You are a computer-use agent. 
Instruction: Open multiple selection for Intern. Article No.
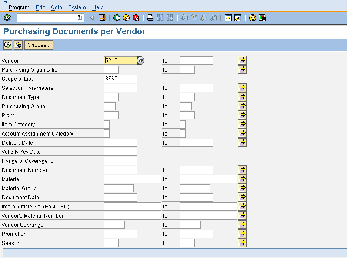point(242,206)
